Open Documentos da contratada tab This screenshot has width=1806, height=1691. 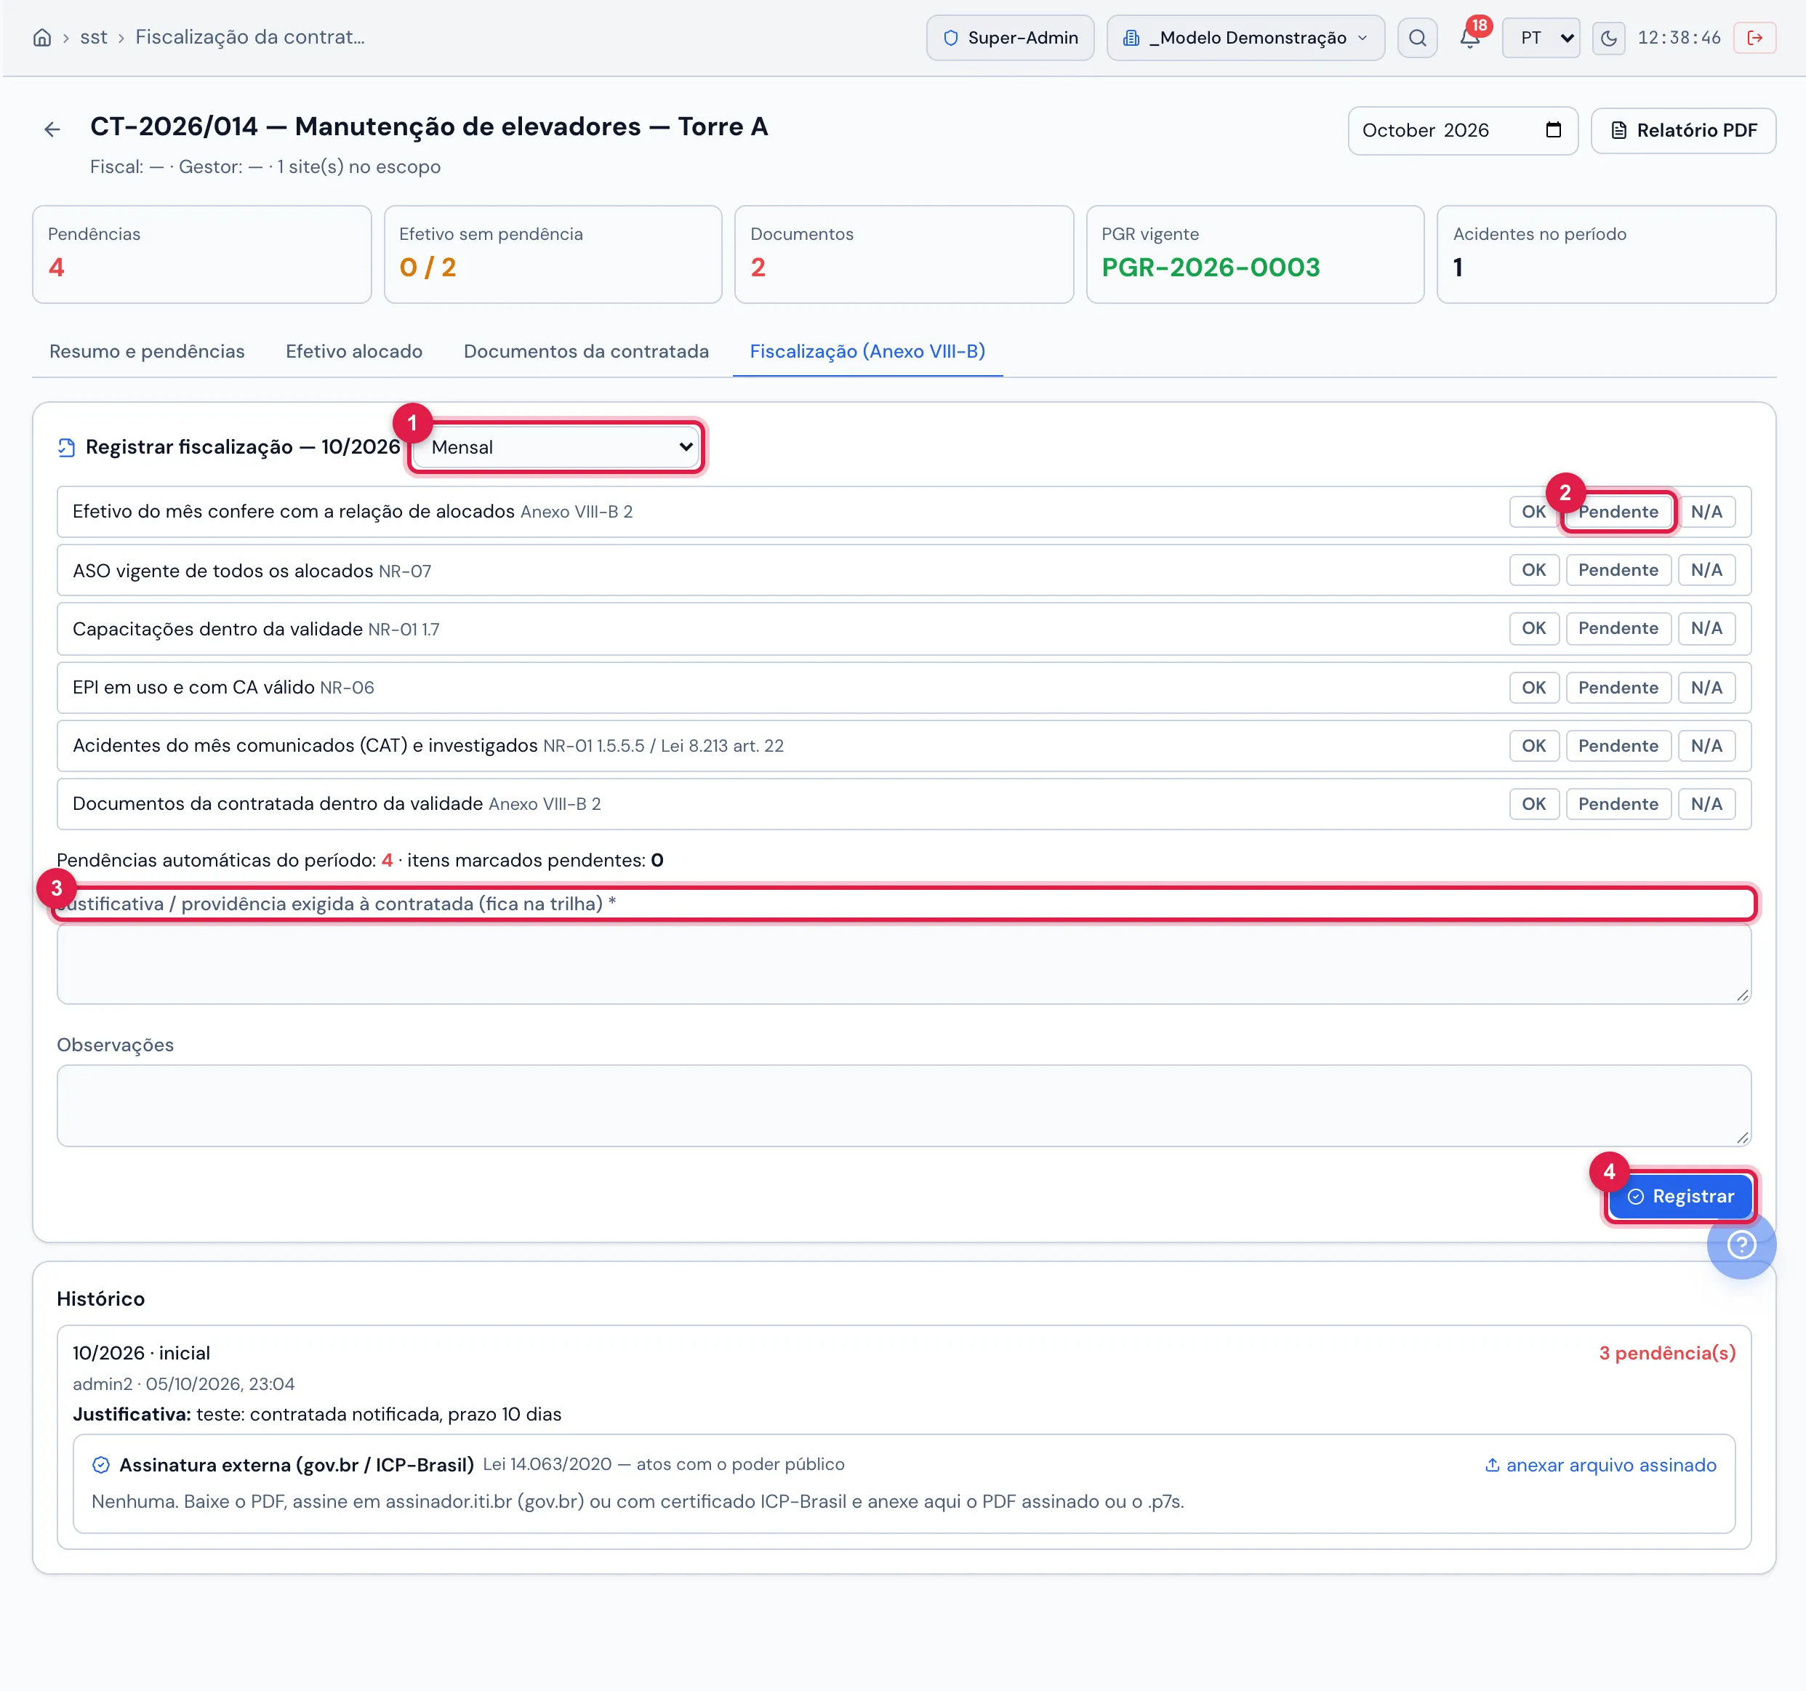[586, 351]
